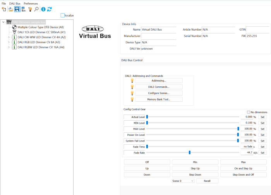
Task: Click the Power On Level slider handle
Action: 238,135
